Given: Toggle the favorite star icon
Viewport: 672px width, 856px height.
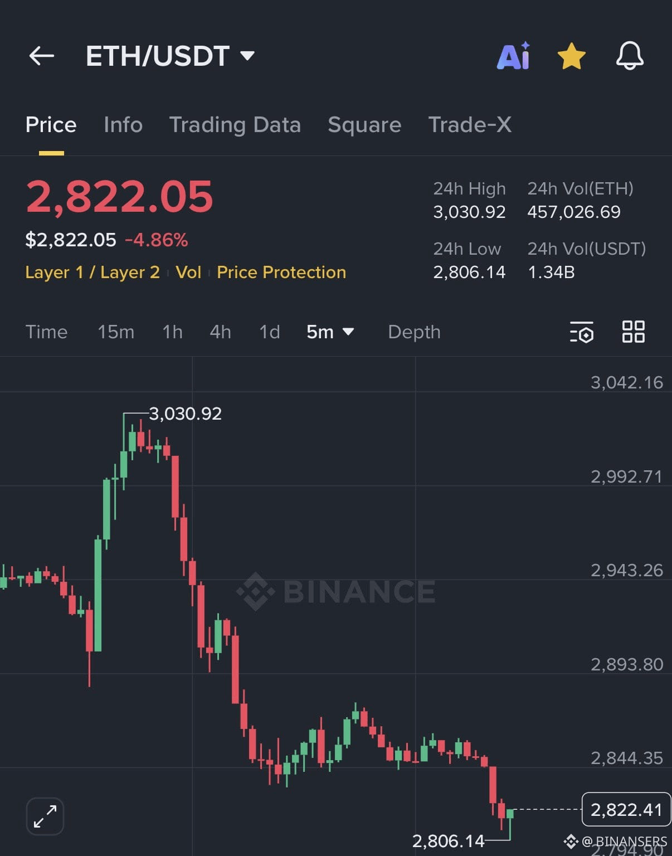Looking at the screenshot, I should (x=572, y=56).
